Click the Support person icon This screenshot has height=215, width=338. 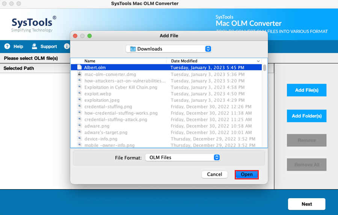click(34, 46)
